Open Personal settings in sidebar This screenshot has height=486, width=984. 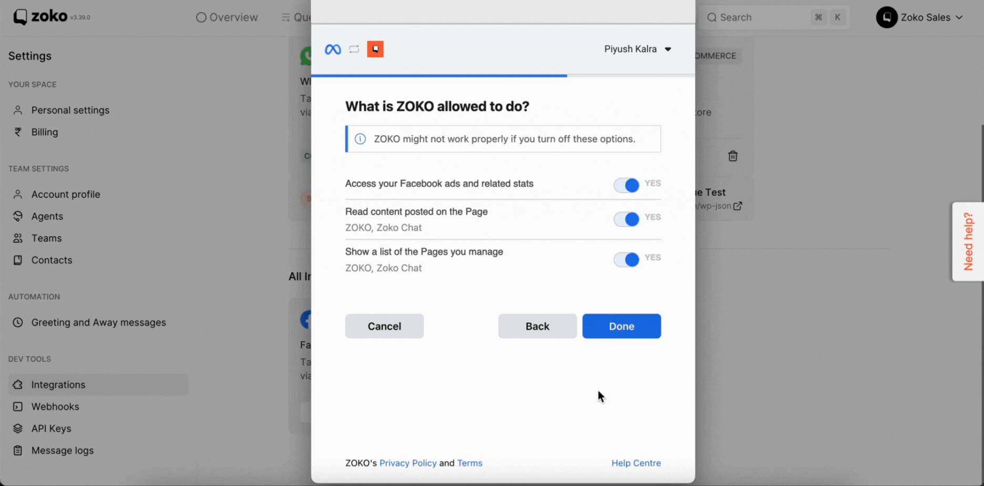(x=70, y=110)
